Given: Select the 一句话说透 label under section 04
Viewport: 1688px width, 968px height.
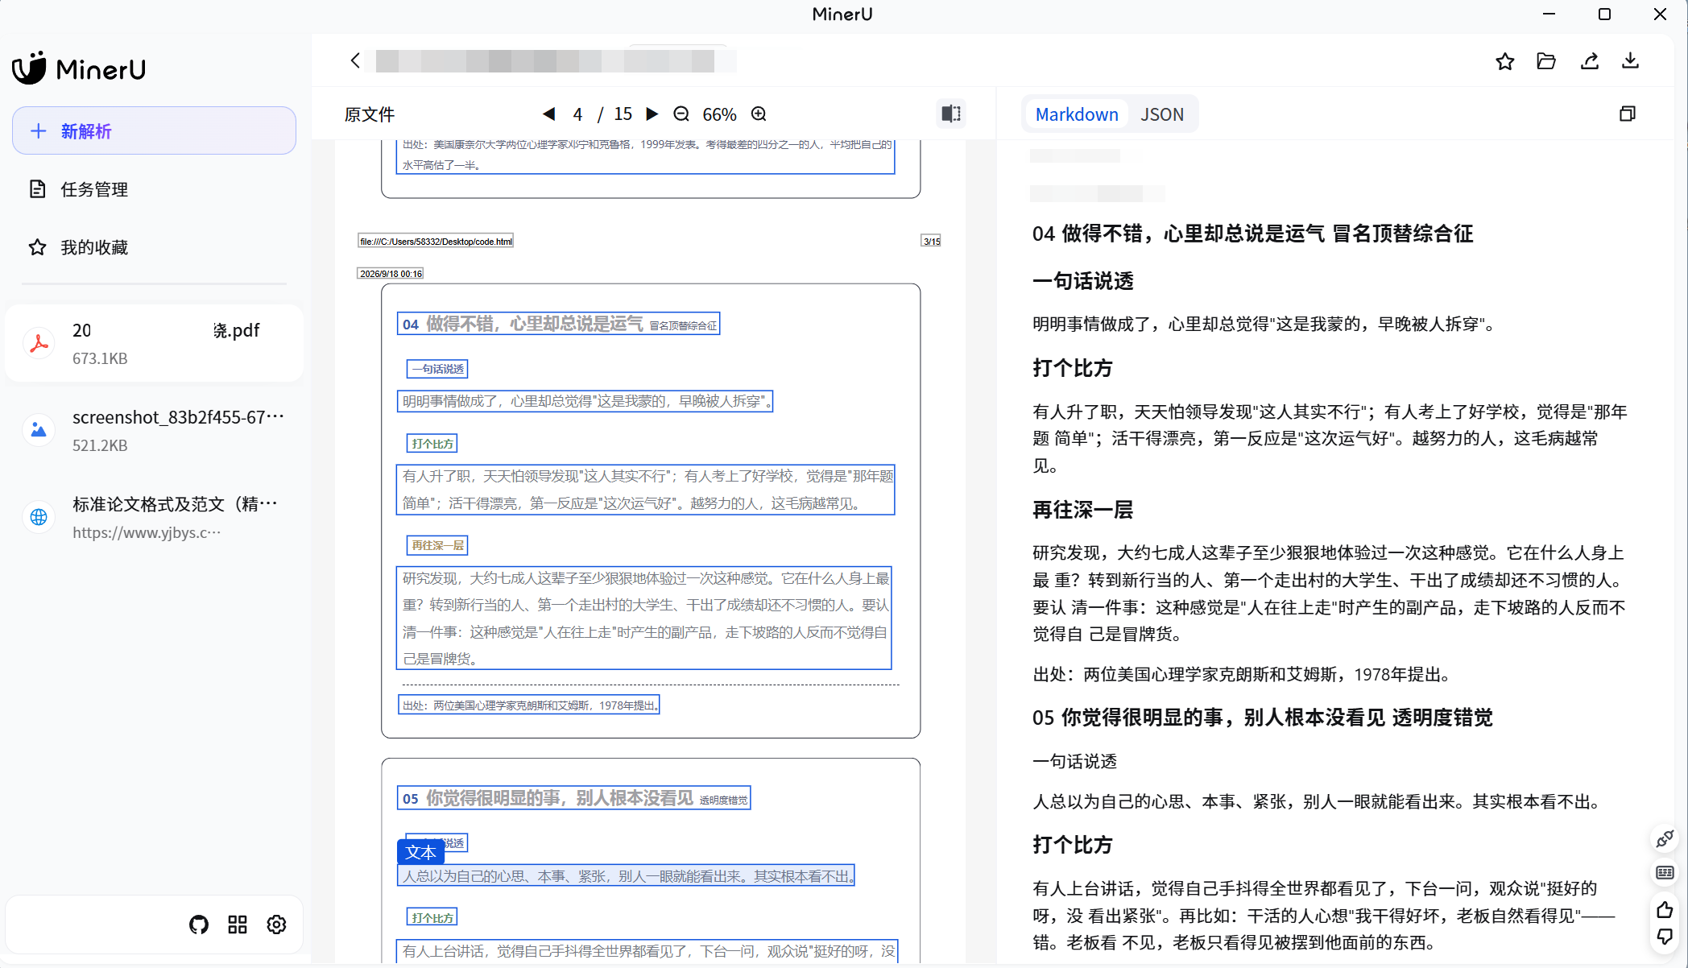Looking at the screenshot, I should coord(437,369).
